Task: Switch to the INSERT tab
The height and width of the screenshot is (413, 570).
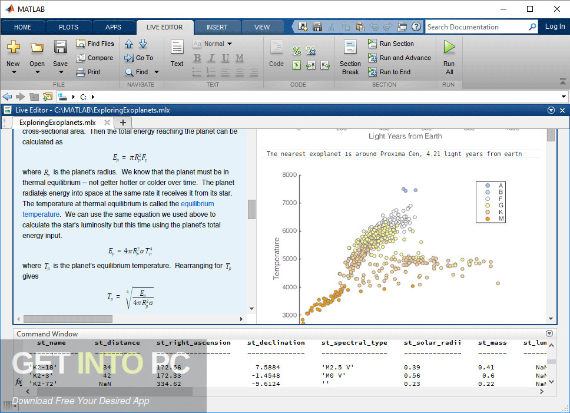Action: pos(217,27)
